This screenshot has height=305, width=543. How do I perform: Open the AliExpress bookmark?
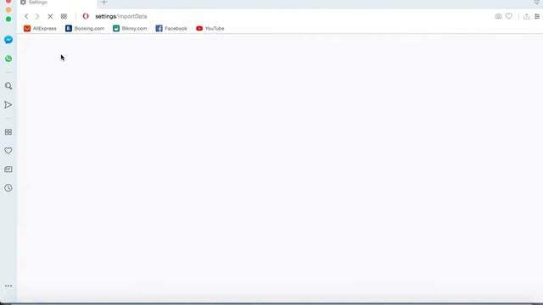[40, 28]
